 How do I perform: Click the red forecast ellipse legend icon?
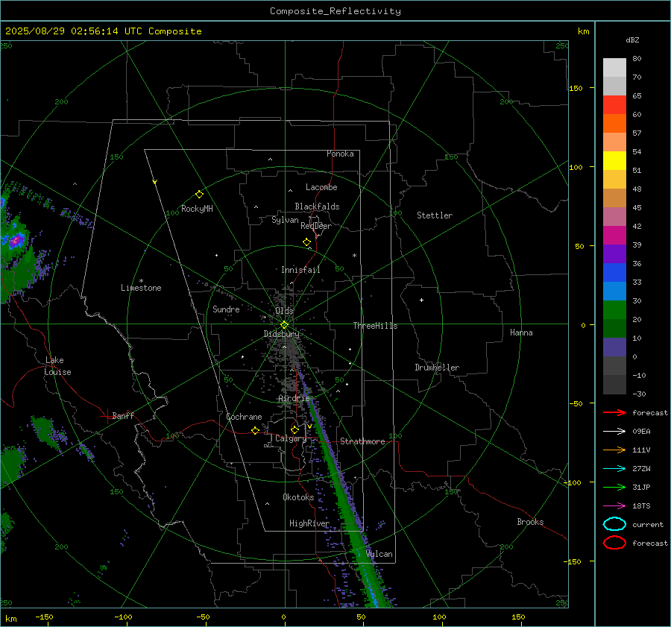(614, 543)
